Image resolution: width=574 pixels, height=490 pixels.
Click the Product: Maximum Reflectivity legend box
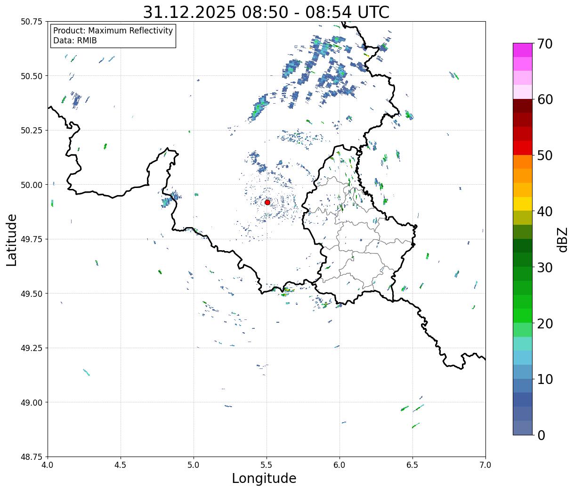tap(113, 36)
